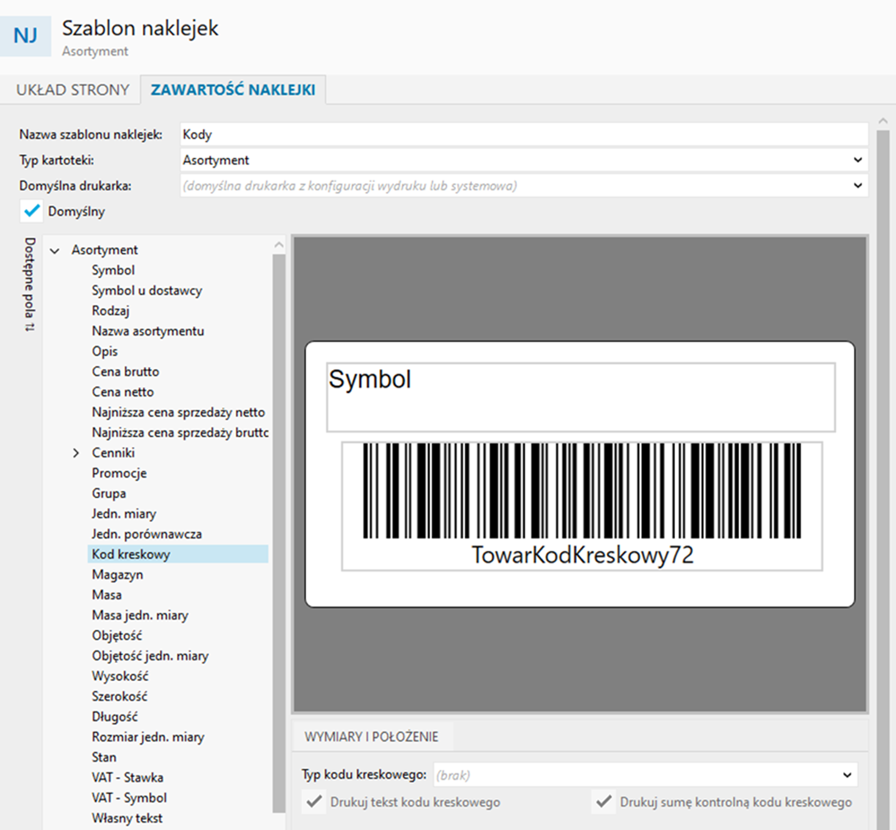Select Nazwa asortymentu field
The width and height of the screenshot is (896, 830).
pyautogui.click(x=148, y=331)
